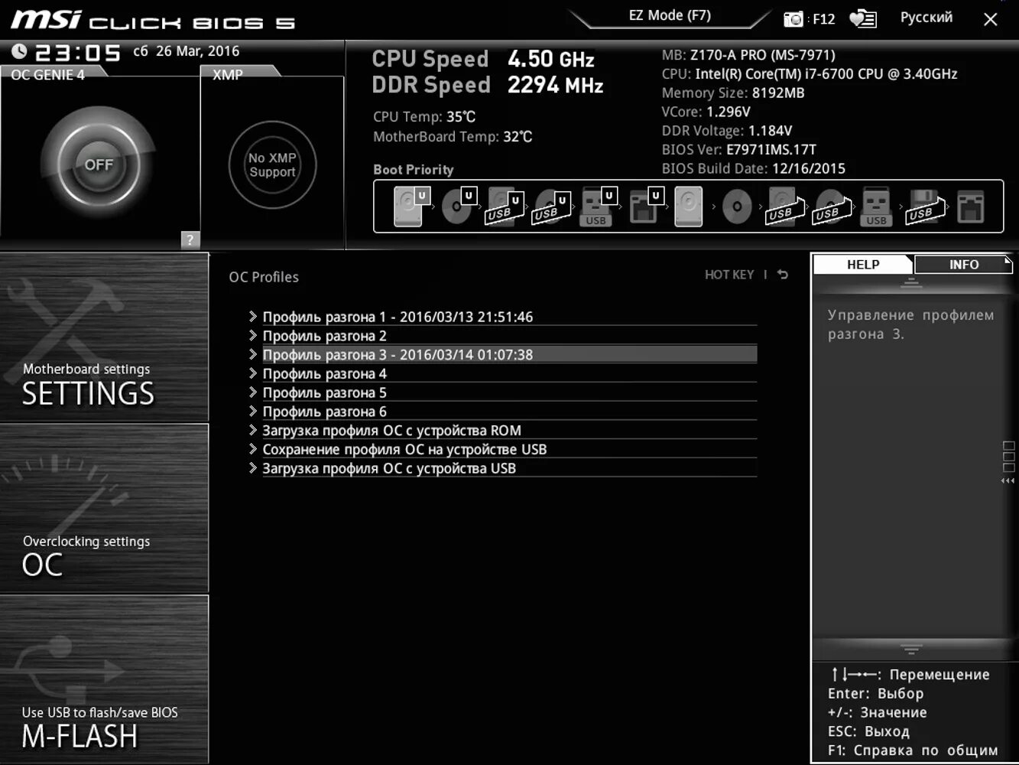Expand Профиль разгона 6 entry

pos(502,411)
